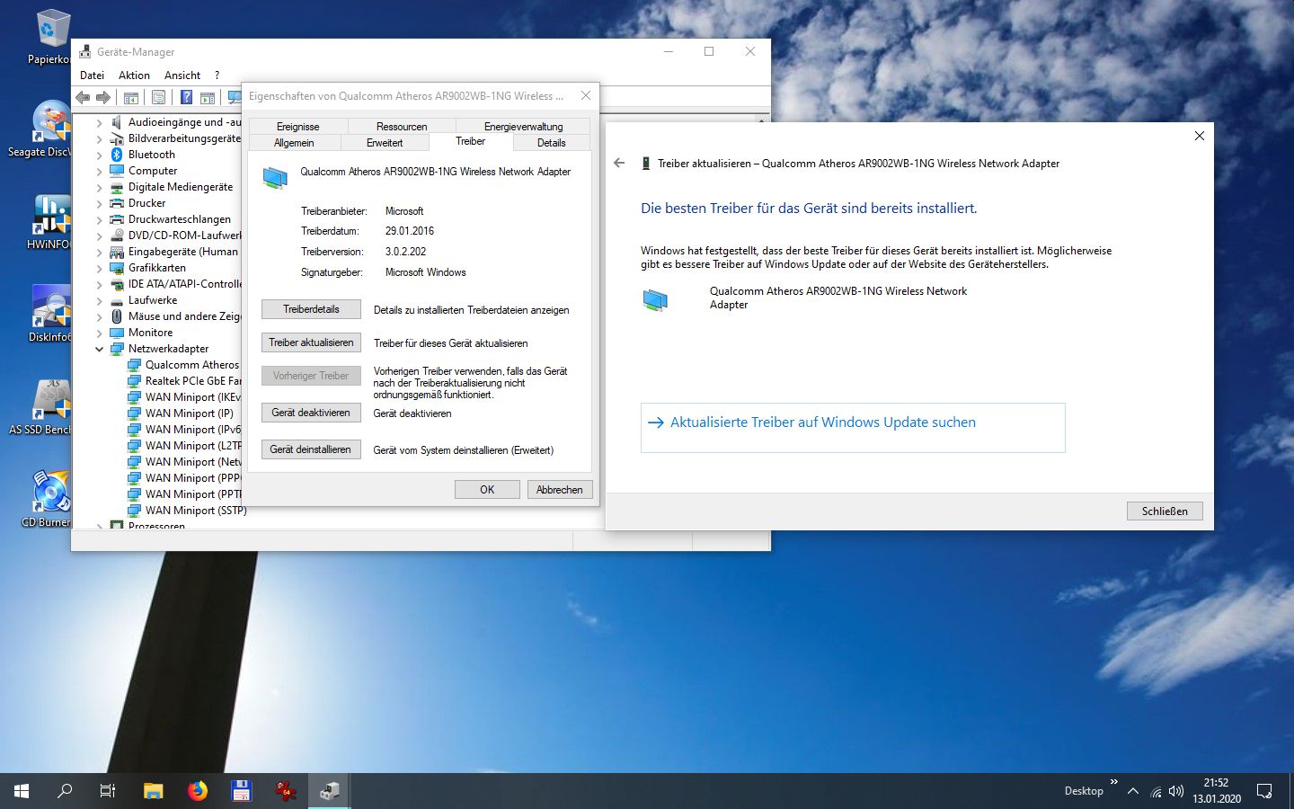This screenshot has height=809, width=1294.
Task: Click the floppy-disk app icon on taskbar
Action: (x=241, y=791)
